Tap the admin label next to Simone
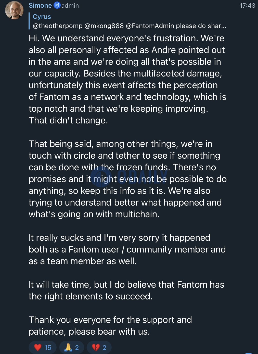Screen dimensions: 258x354 click(x=70, y=5)
